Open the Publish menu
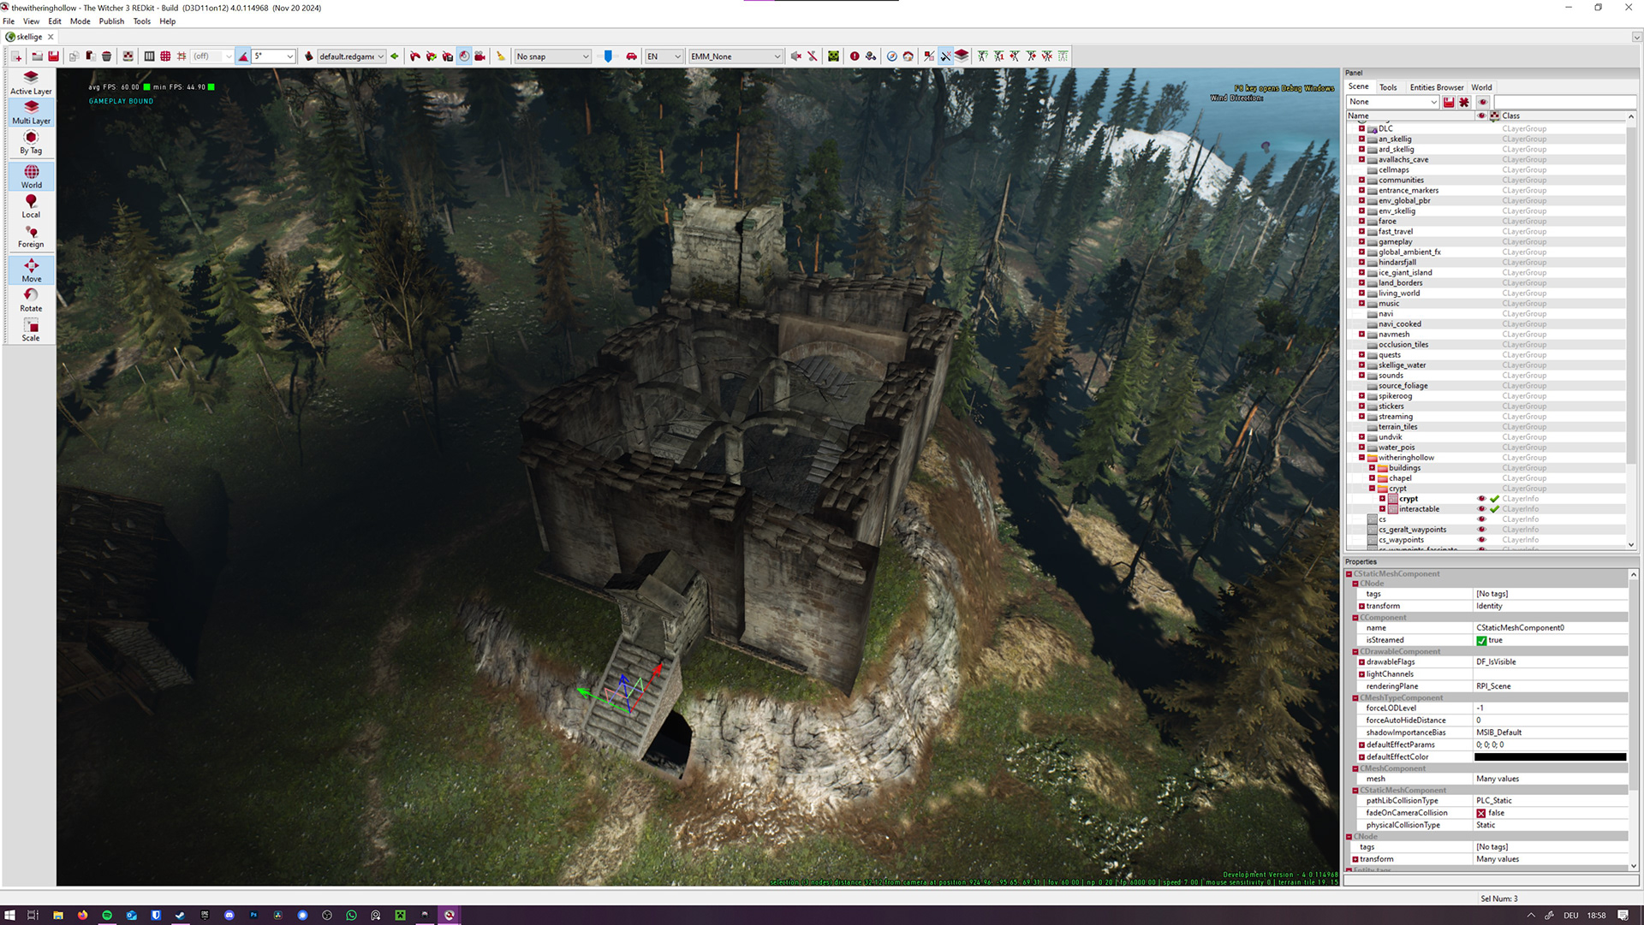Image resolution: width=1644 pixels, height=925 pixels. 111,21
